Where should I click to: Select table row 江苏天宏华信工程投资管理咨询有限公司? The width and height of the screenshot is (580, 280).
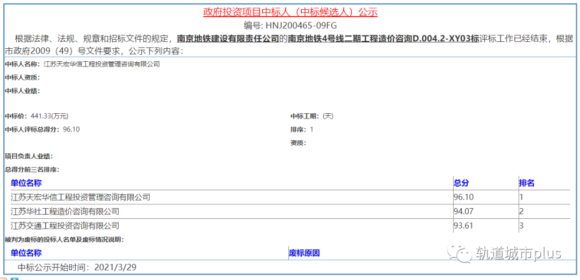pos(291,197)
